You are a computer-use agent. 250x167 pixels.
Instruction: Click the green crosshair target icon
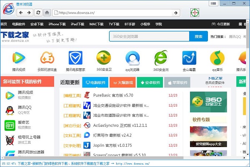point(195,12)
